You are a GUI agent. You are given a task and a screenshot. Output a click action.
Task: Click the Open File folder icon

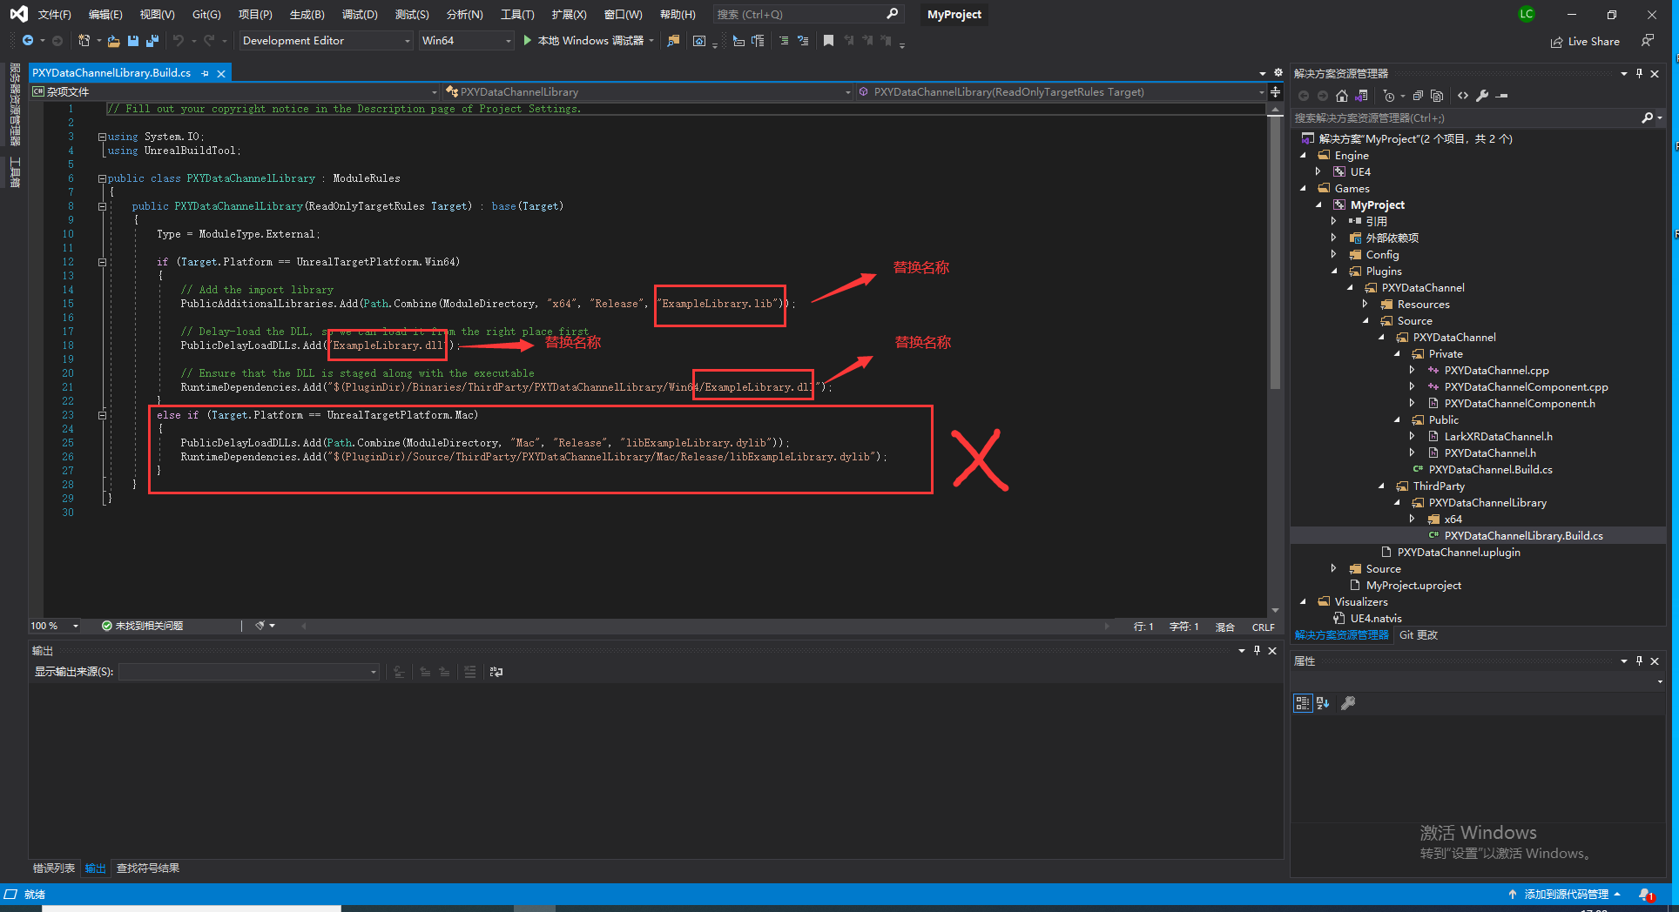tap(113, 41)
